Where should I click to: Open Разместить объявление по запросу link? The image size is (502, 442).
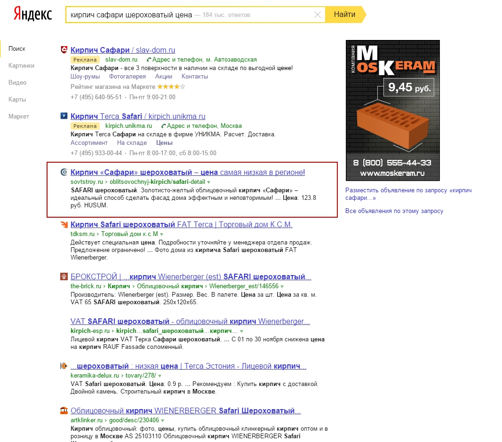[408, 194]
